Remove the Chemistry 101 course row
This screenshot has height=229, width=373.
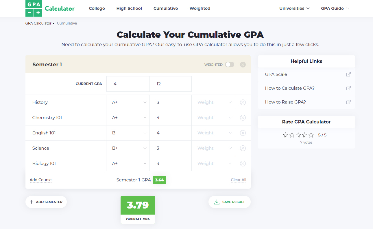pos(243,118)
